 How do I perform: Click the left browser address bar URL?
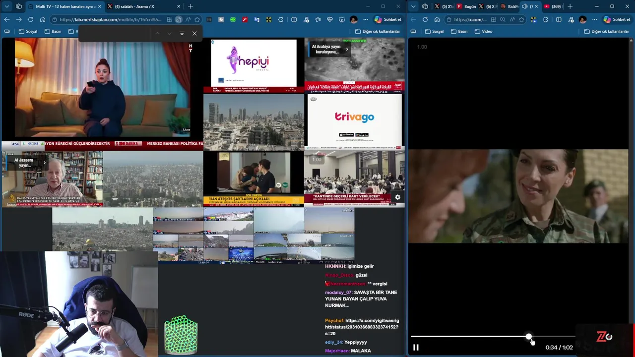pos(110,19)
